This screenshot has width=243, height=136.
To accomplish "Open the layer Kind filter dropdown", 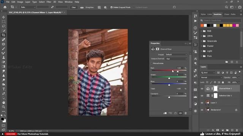I will [208, 73].
